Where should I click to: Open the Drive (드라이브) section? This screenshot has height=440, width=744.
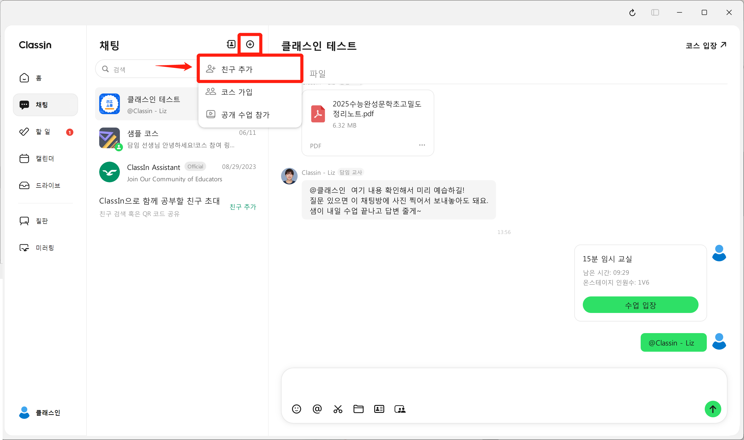[x=45, y=185]
